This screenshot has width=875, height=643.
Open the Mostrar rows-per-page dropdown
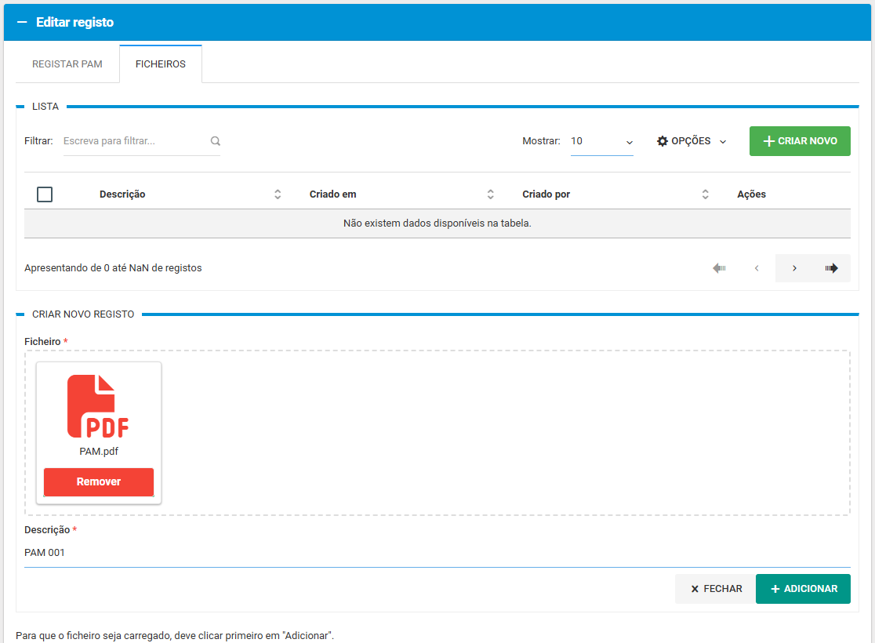click(x=601, y=142)
